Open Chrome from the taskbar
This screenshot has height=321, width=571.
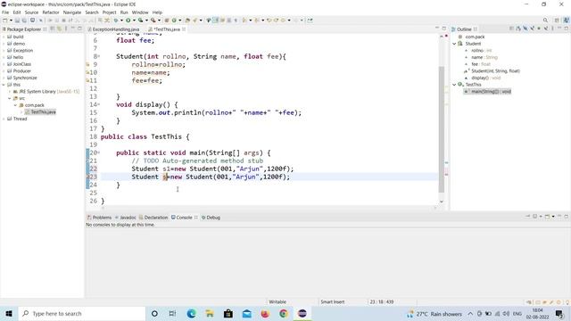click(x=284, y=313)
